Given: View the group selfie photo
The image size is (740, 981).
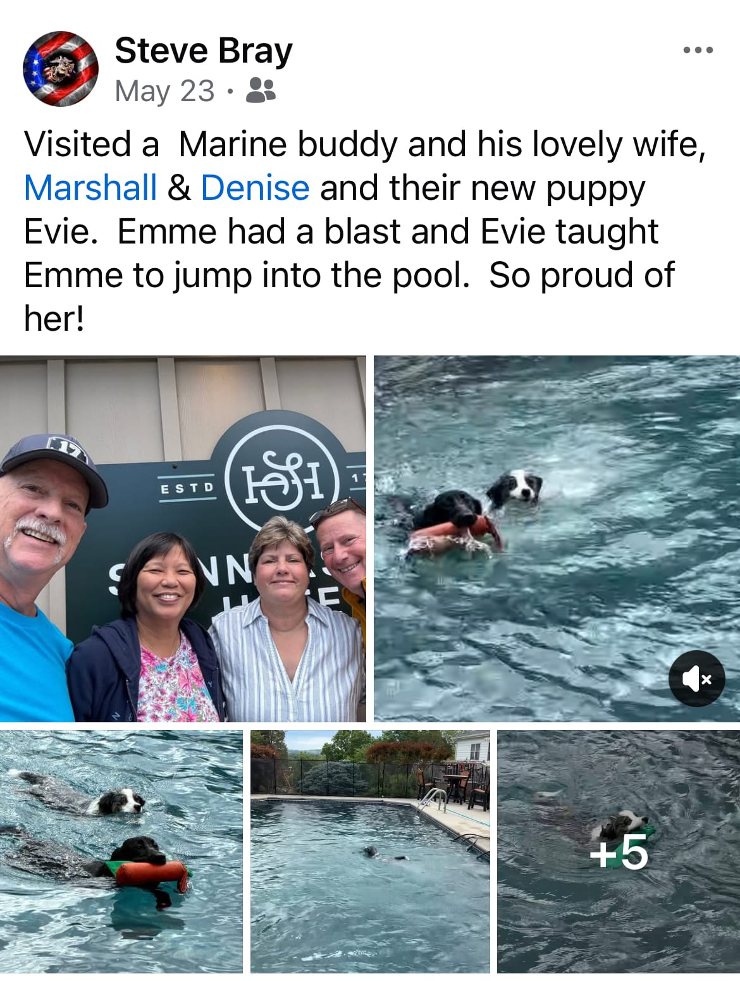Looking at the screenshot, I should (x=183, y=538).
